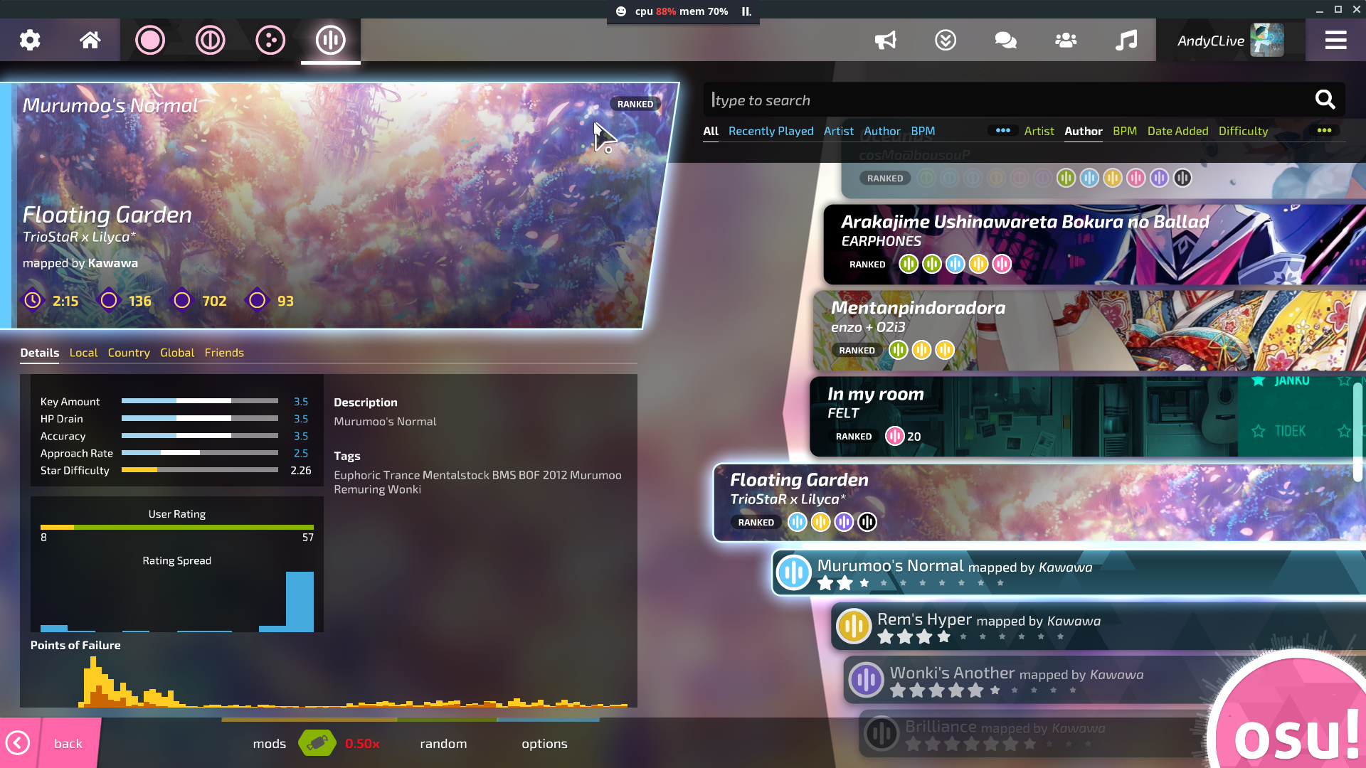Open the friends list overlay

pyautogui.click(x=1065, y=41)
